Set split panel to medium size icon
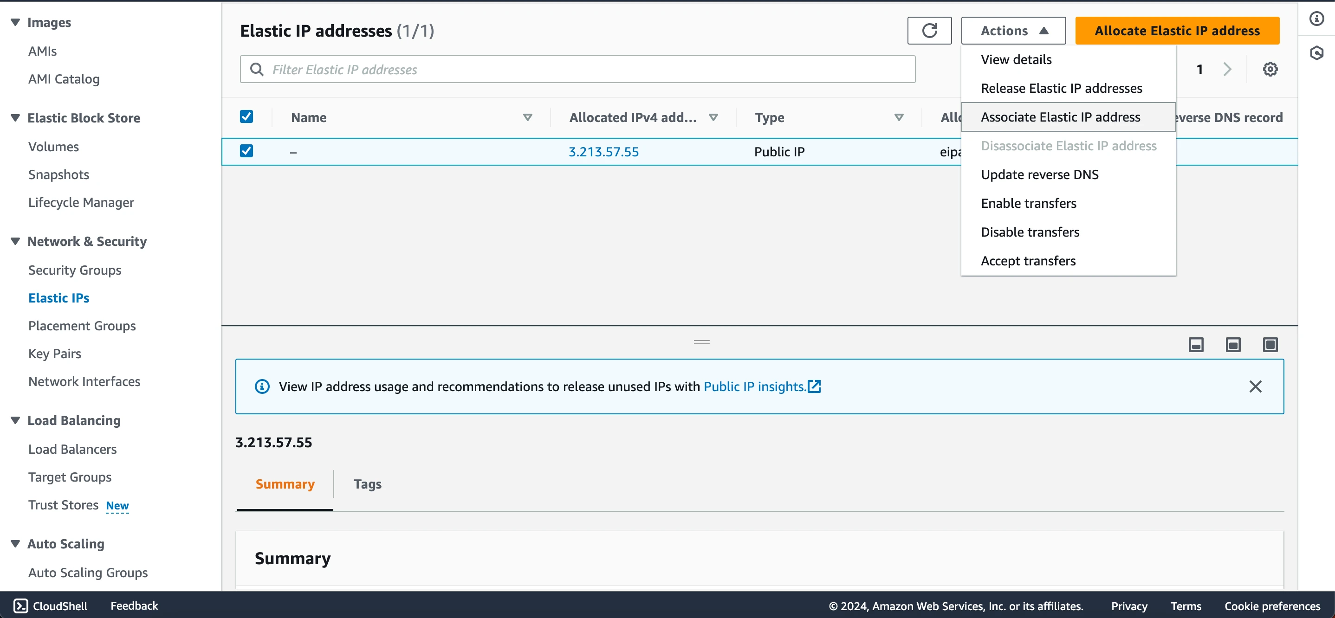Viewport: 1335px width, 618px height. tap(1233, 344)
